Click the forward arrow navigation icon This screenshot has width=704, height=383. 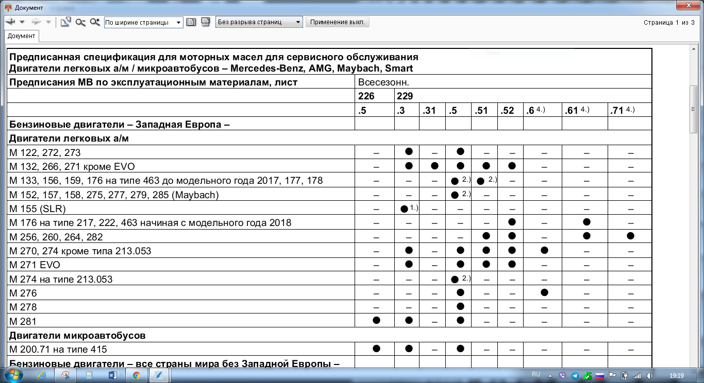coord(36,22)
